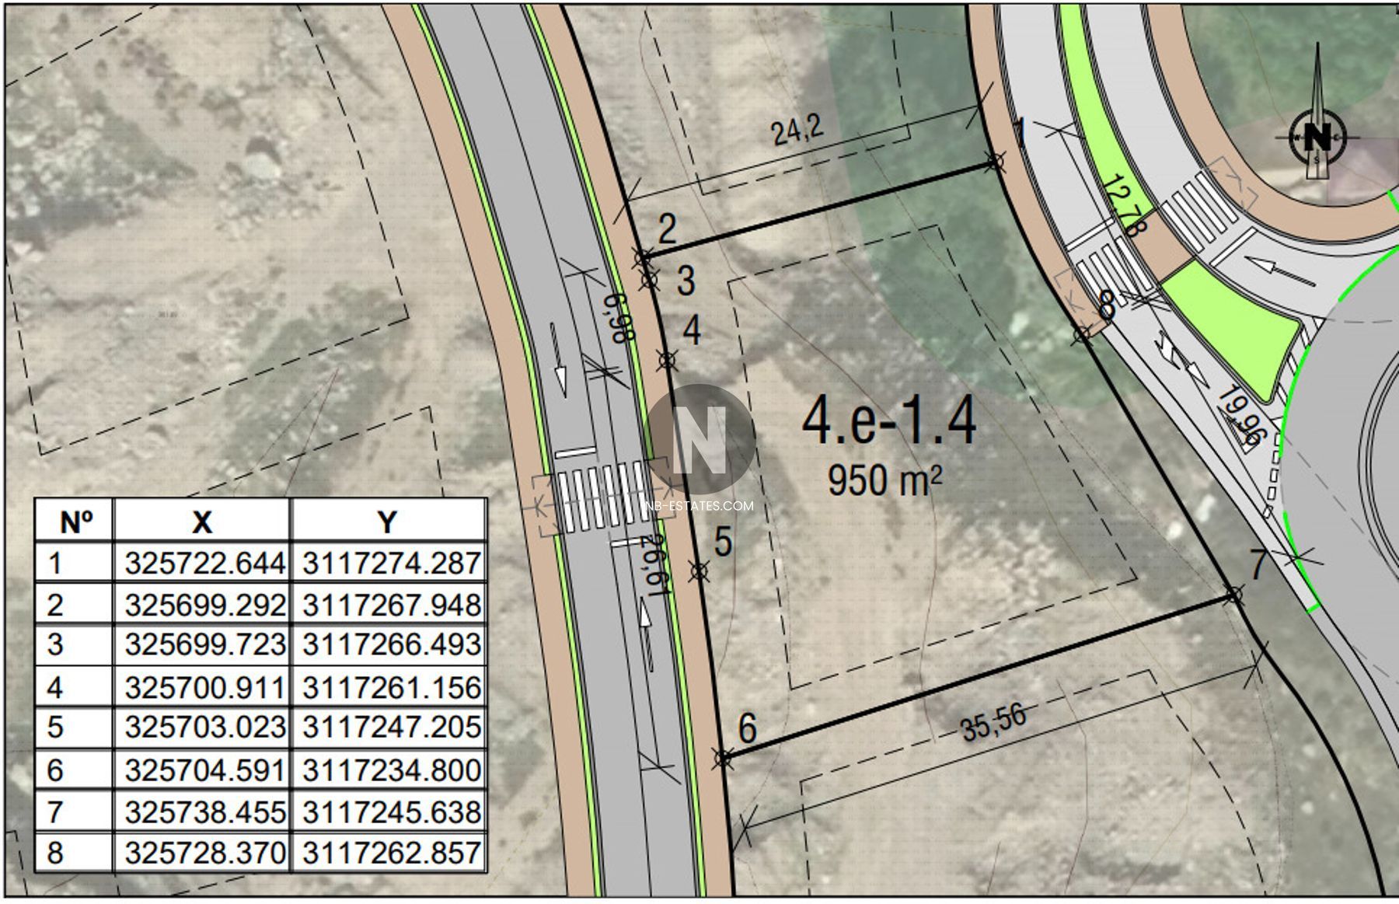This screenshot has height=904, width=1399.
Task: Click the 950 m² area label
Action: pos(884,480)
